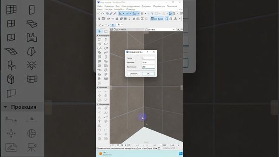Open the Документ menu
Image resolution: width=279 pixels, height=157 pixels.
[x=146, y=6]
